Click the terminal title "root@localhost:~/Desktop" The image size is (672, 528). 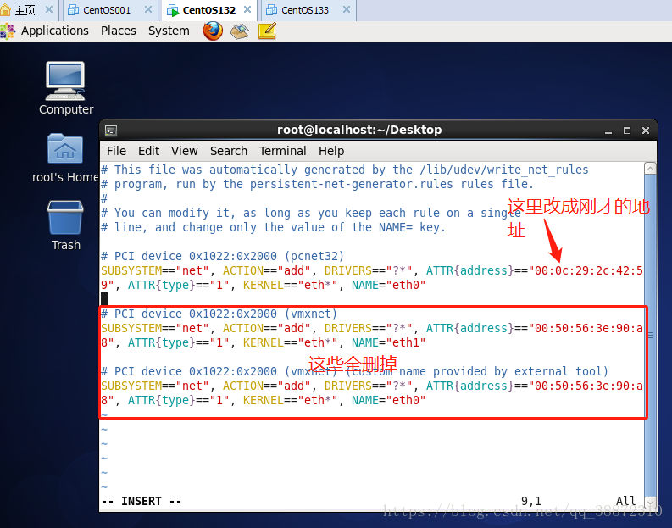pos(359,130)
